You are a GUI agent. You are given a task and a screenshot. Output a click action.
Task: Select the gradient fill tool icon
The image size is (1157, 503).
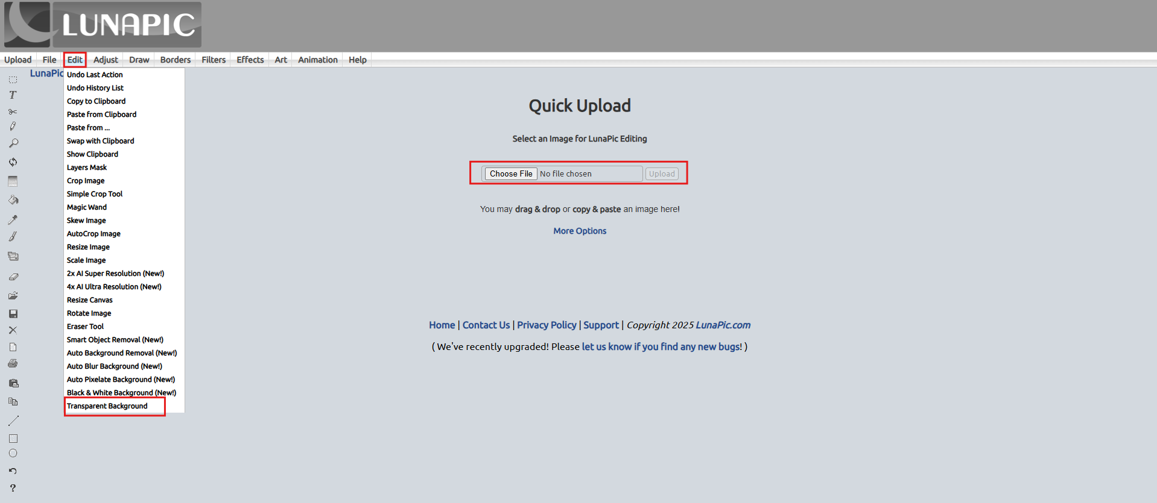pyautogui.click(x=13, y=181)
